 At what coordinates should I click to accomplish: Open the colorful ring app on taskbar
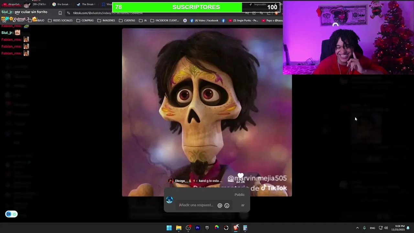click(x=217, y=228)
